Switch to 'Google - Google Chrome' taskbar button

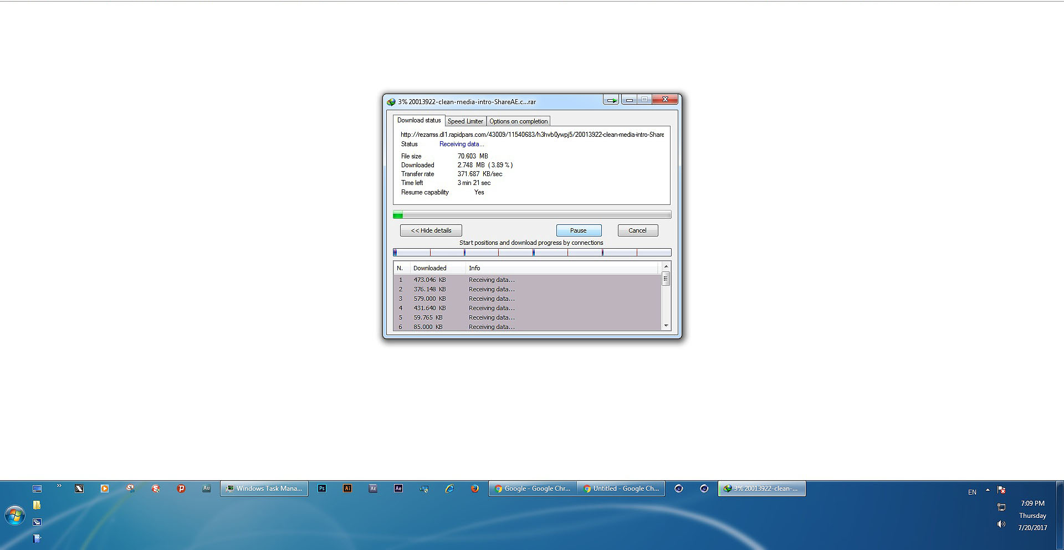tap(533, 489)
